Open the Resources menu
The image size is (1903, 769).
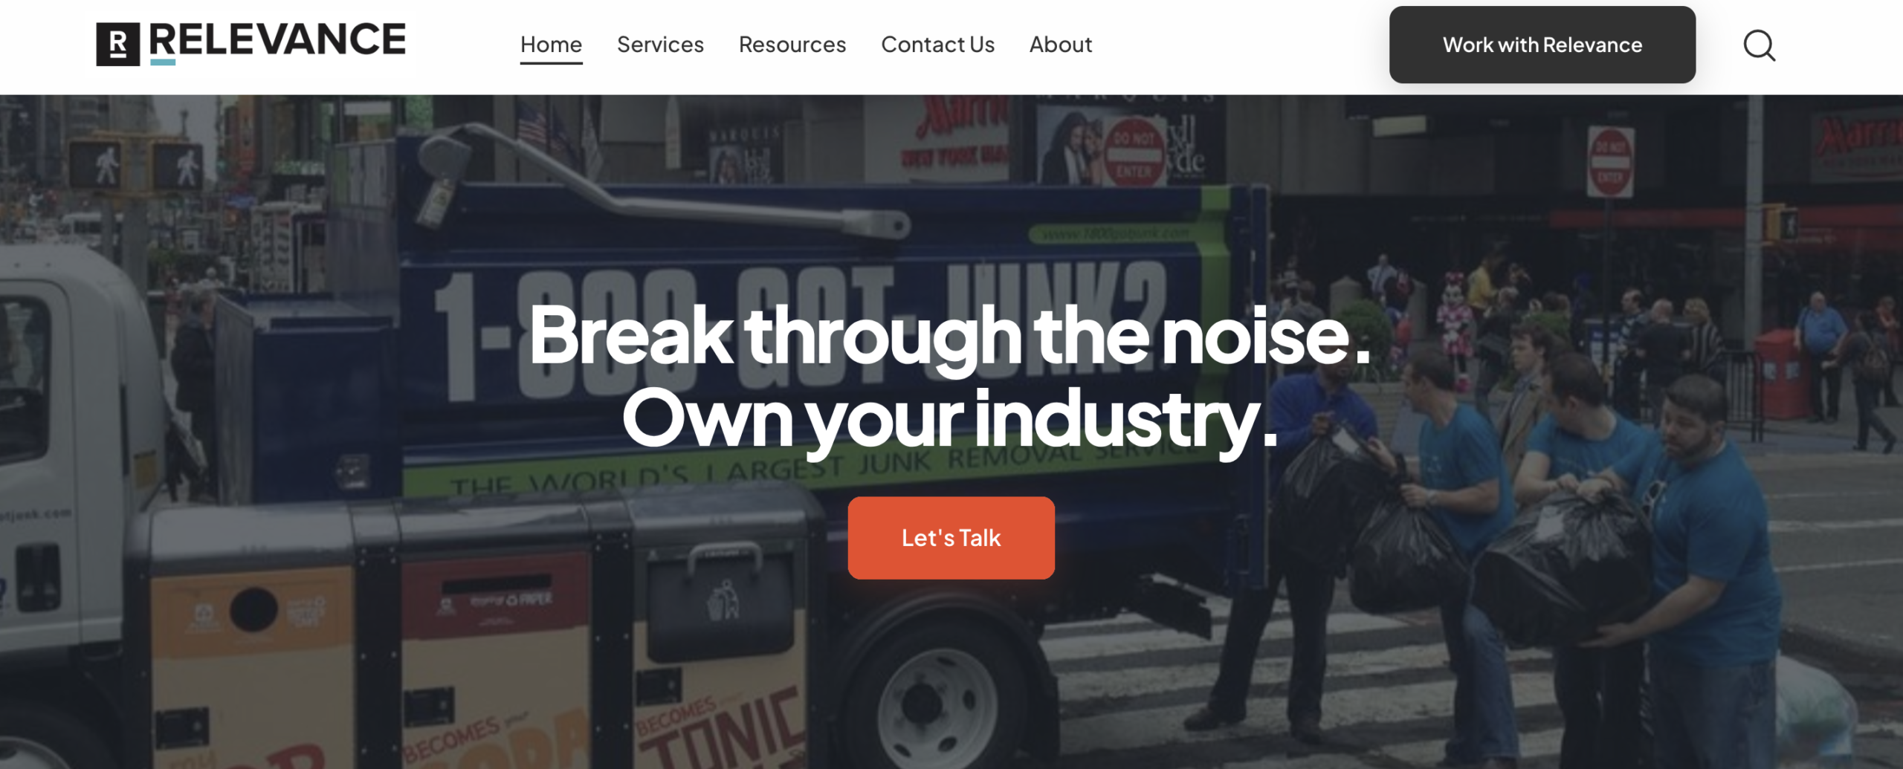792,45
